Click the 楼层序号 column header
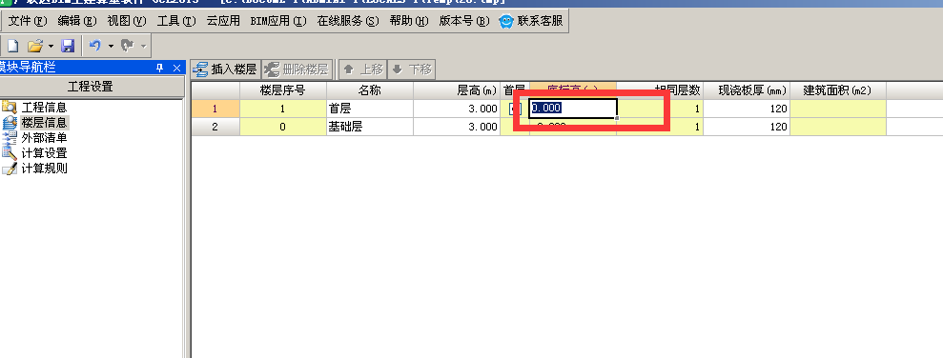The height and width of the screenshot is (358, 943). (282, 90)
